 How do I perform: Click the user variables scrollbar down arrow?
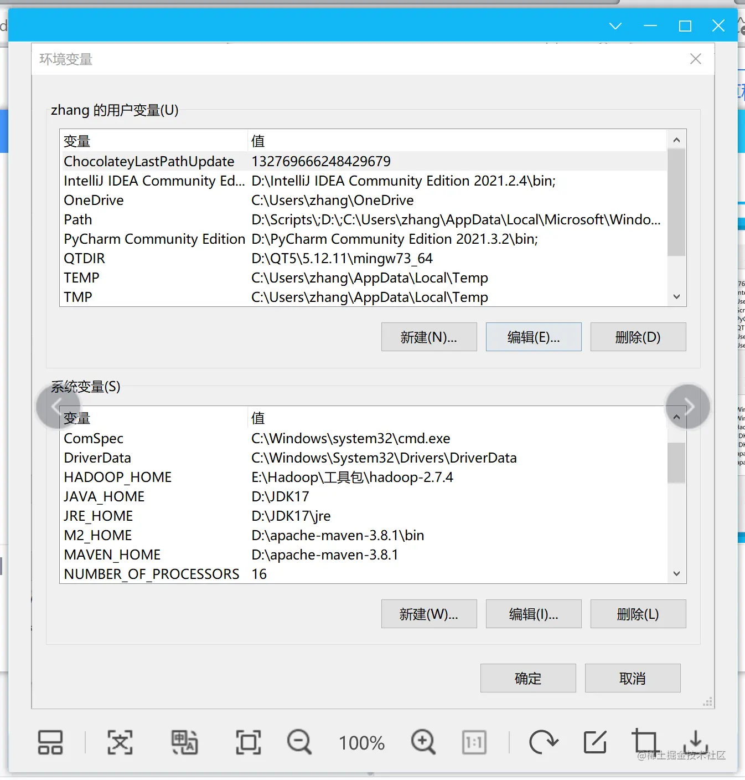click(x=676, y=297)
